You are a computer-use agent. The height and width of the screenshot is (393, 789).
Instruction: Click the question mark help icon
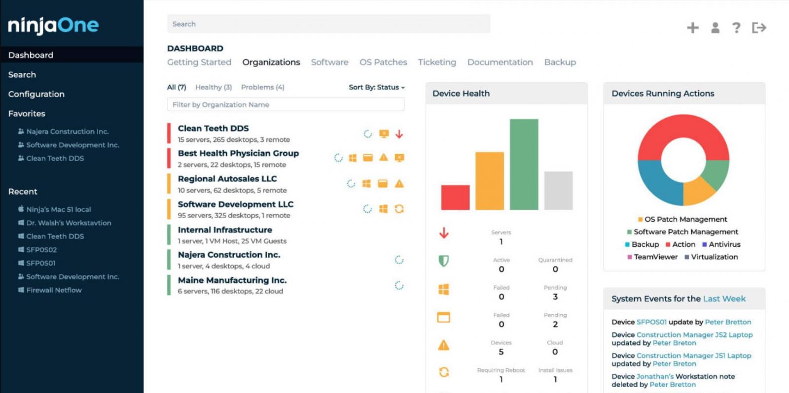pyautogui.click(x=736, y=28)
